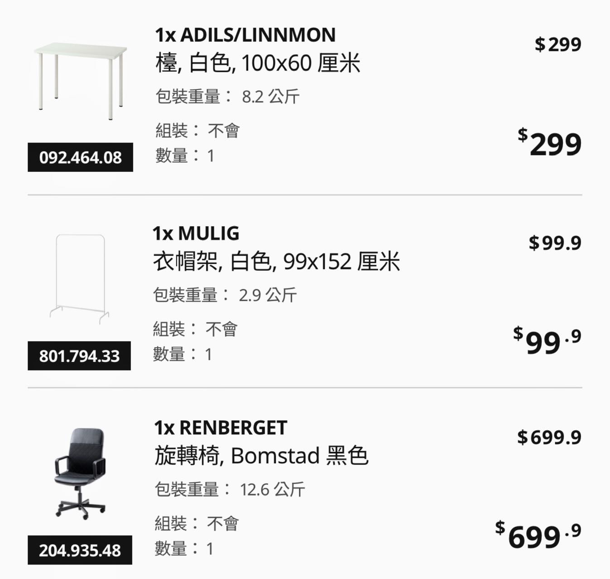Click article number 204.935.48 label
Screen dimensions: 610x579
point(80,550)
